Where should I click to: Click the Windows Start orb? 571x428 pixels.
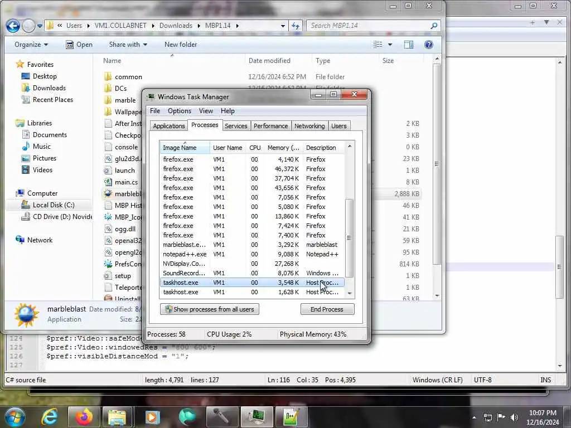[15, 417]
